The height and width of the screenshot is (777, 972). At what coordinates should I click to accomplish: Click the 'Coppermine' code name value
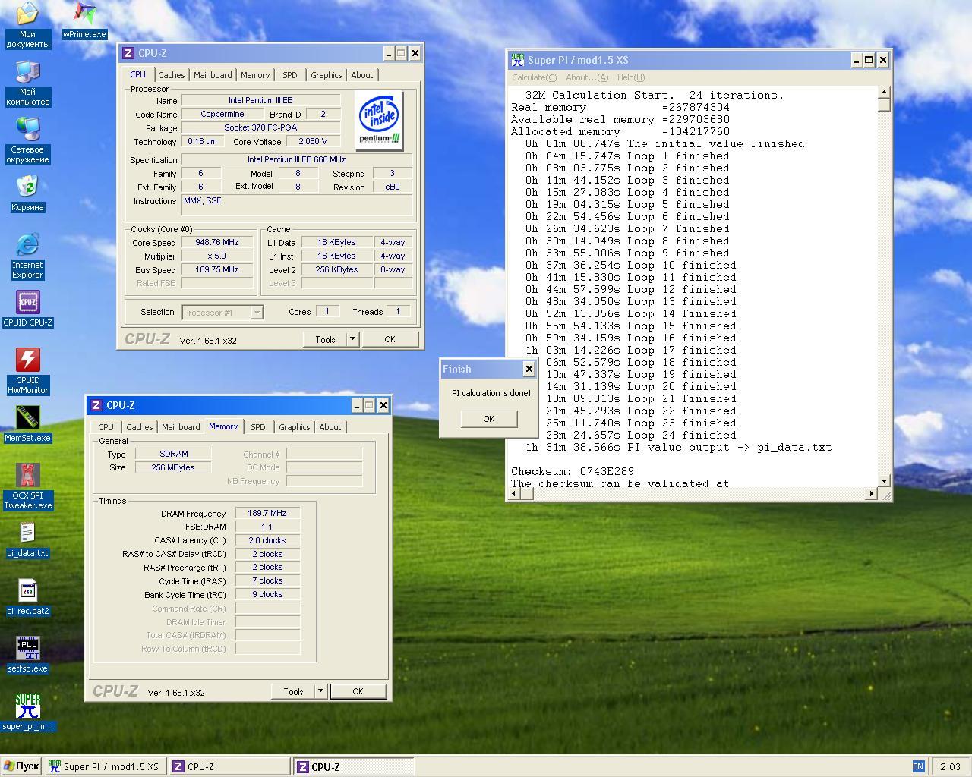[222, 115]
